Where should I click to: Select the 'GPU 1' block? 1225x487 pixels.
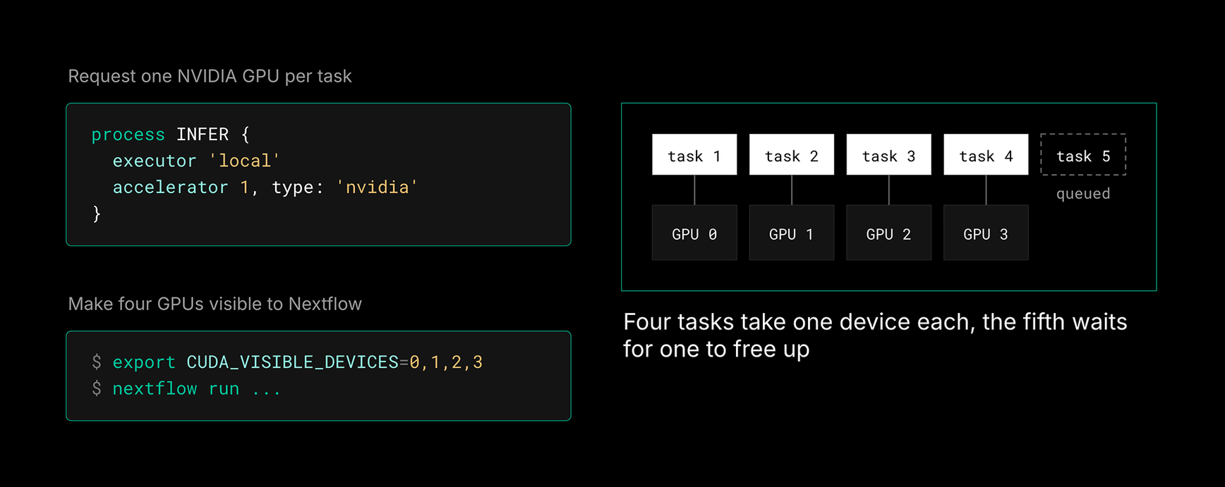[x=792, y=233]
